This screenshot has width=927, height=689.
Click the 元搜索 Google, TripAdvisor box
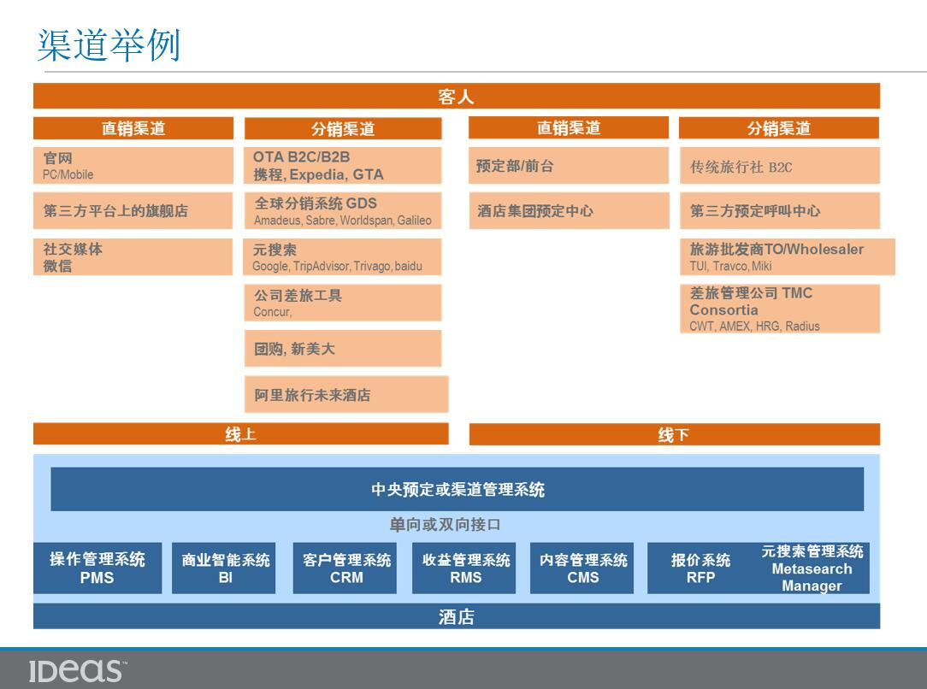coord(342,257)
